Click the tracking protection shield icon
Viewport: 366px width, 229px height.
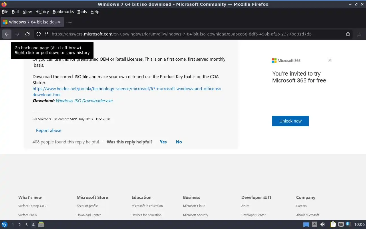point(39,34)
